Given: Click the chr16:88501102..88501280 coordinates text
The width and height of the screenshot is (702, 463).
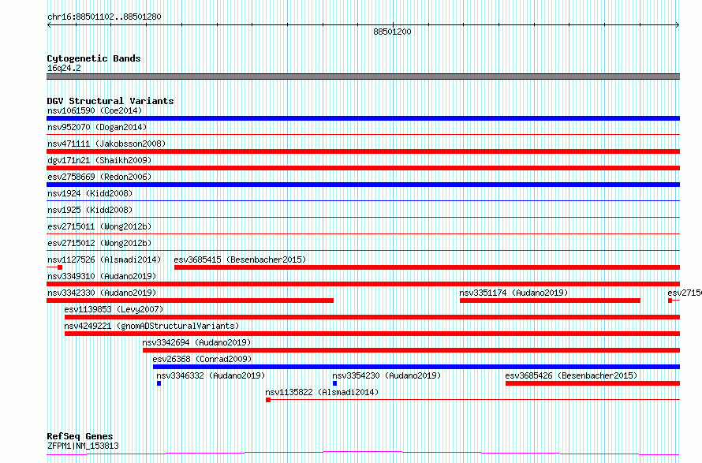Looking at the screenshot, I should pyautogui.click(x=104, y=17).
